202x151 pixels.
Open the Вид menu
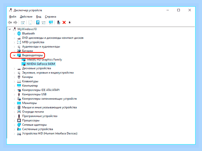[39, 17]
